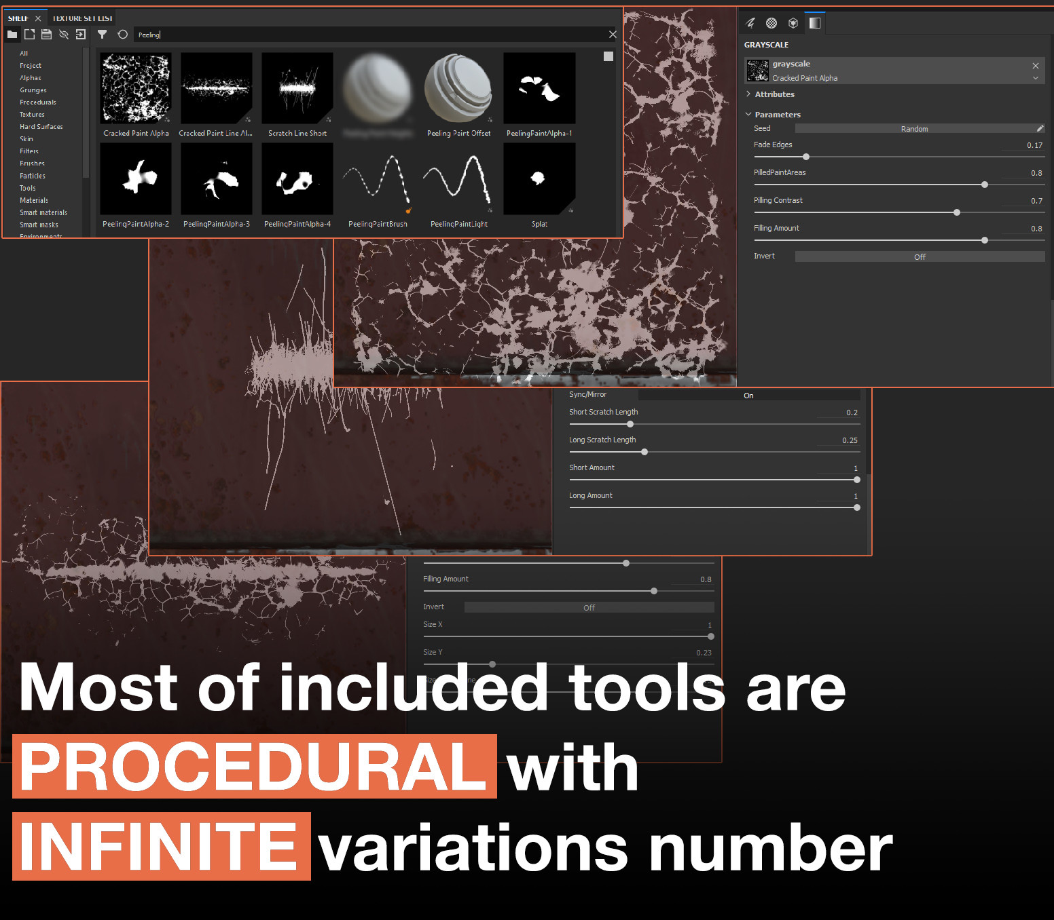The height and width of the screenshot is (920, 1054).
Task: Select the PeelingPaintAlpha-4 thumbnail
Action: [297, 179]
